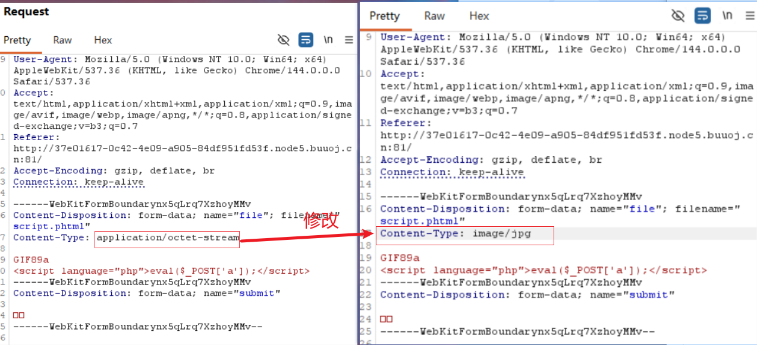Toggle \n non-printable chars in left panel
The height and width of the screenshot is (345, 757).
pyautogui.click(x=328, y=40)
